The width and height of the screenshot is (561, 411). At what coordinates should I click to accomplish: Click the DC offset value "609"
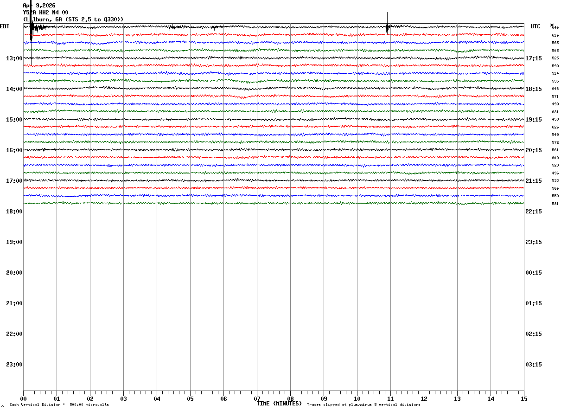coord(555,158)
